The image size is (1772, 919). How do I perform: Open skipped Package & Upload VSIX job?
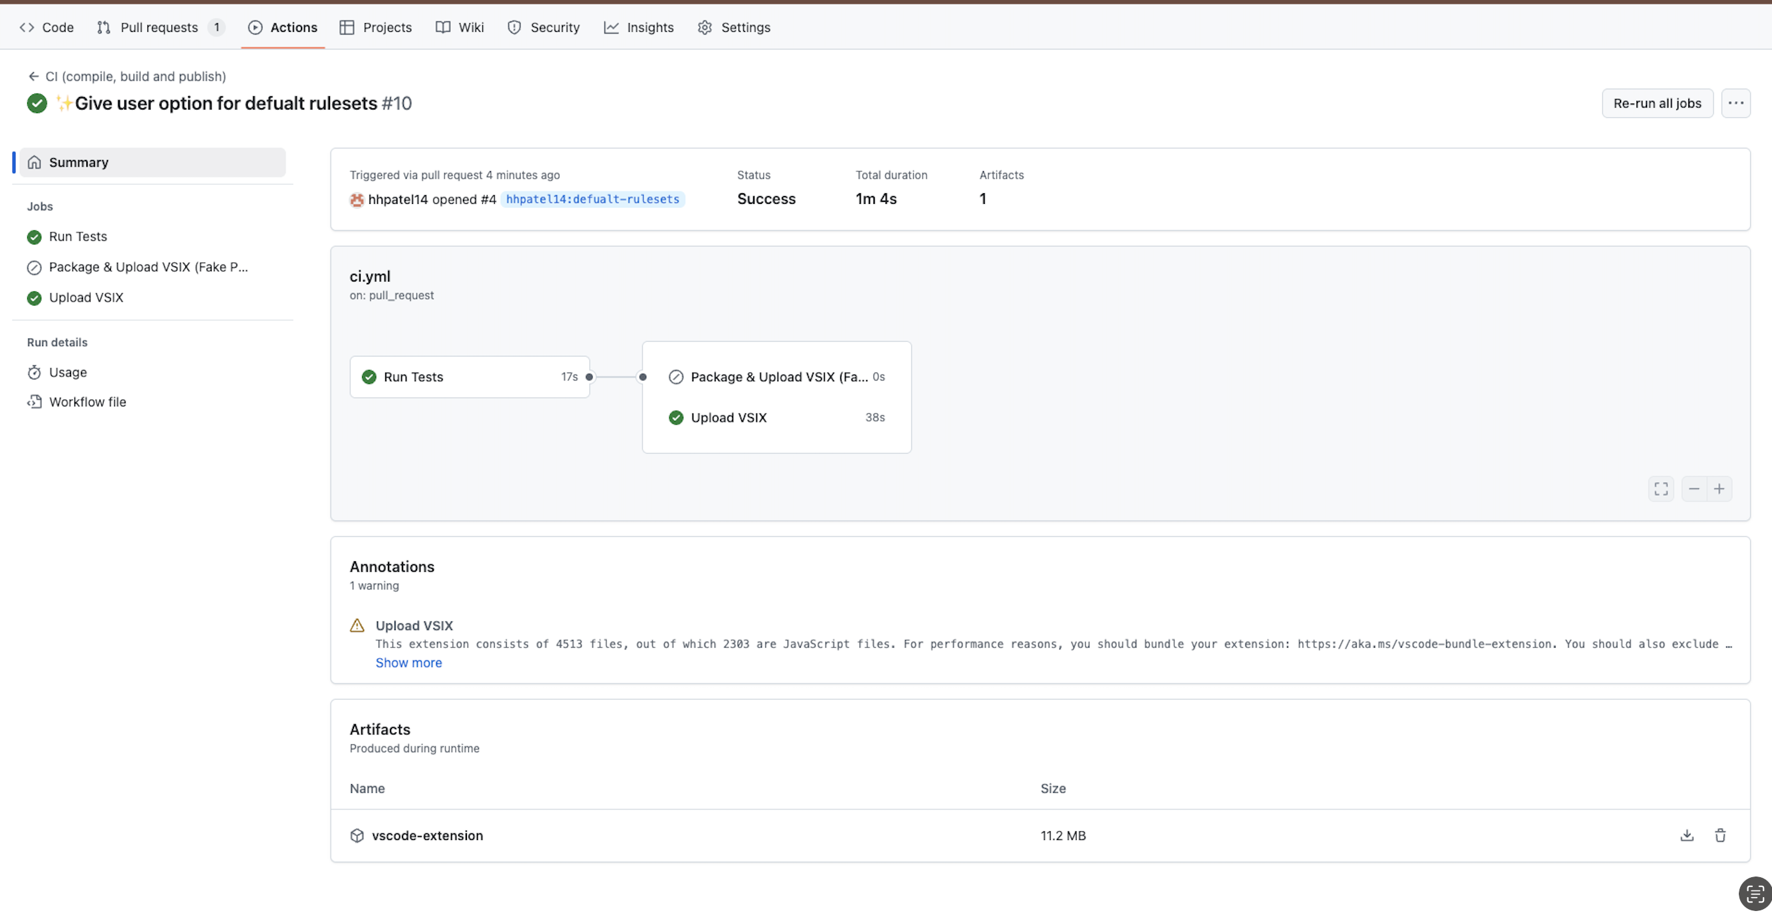148,267
